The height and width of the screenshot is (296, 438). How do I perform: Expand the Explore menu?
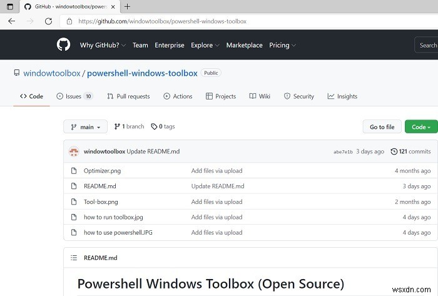(x=205, y=45)
